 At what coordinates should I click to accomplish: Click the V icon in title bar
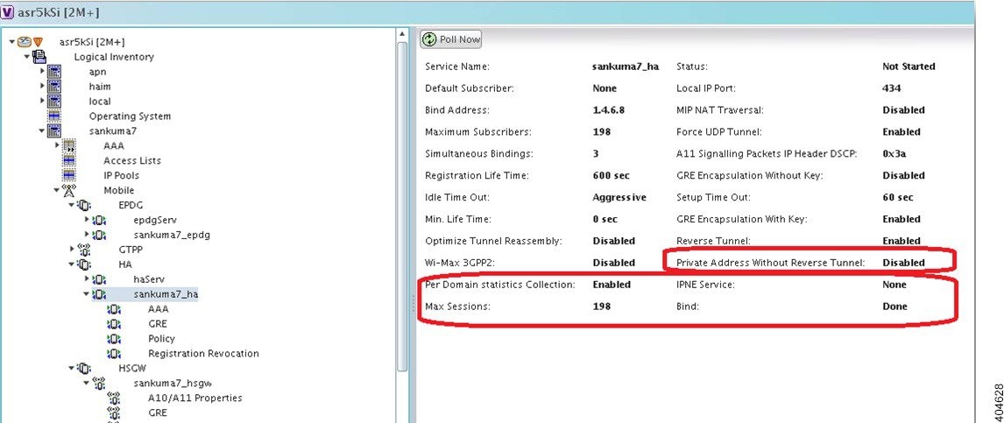tap(8, 12)
